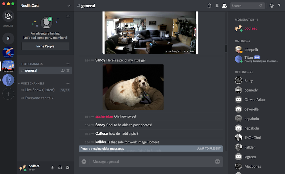This screenshot has height=174, width=285.
Task: Join Live Show (Listen) voice channel
Action: [40, 90]
